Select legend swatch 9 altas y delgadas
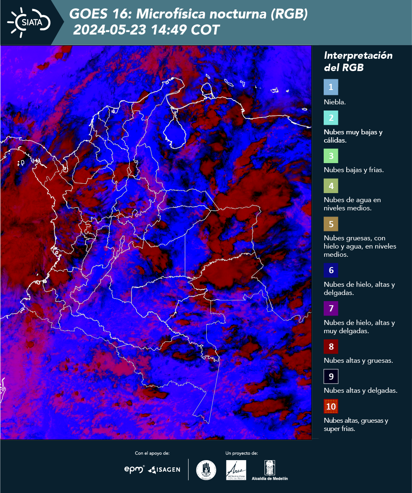 [331, 376]
